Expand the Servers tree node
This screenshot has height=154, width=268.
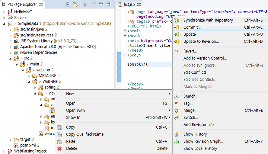pos(4,18)
